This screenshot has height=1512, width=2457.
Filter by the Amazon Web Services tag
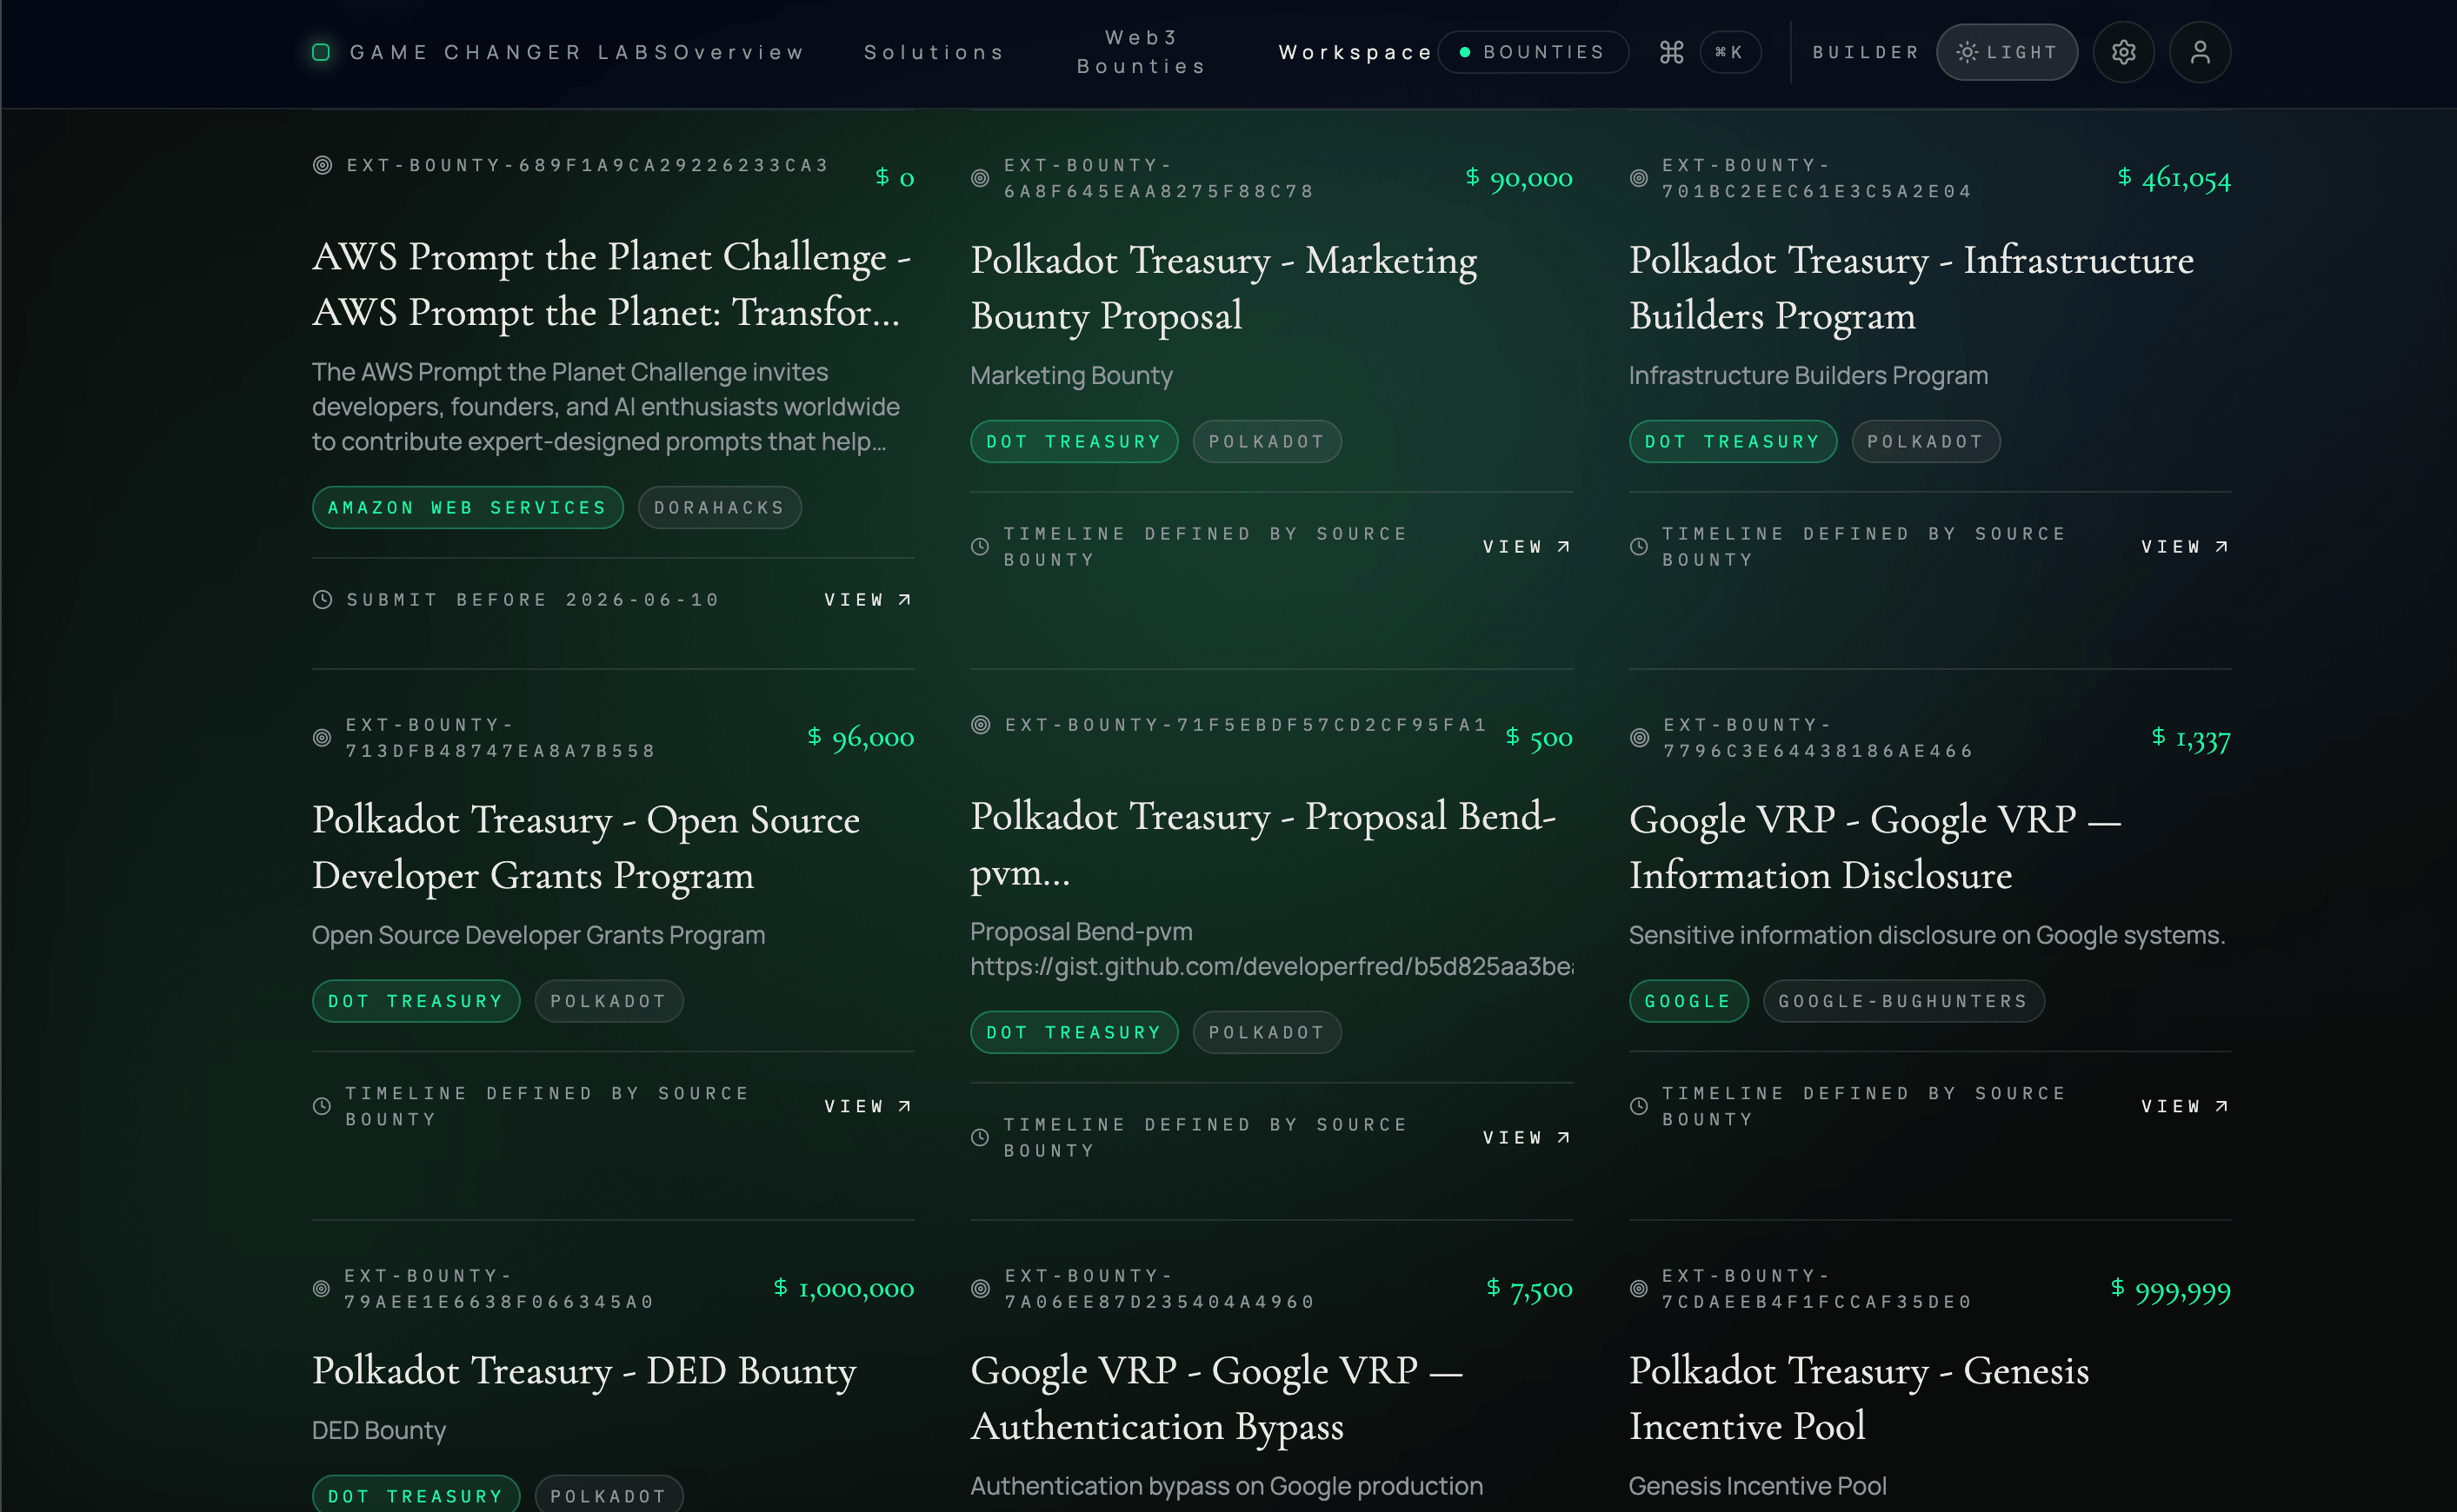pos(467,507)
